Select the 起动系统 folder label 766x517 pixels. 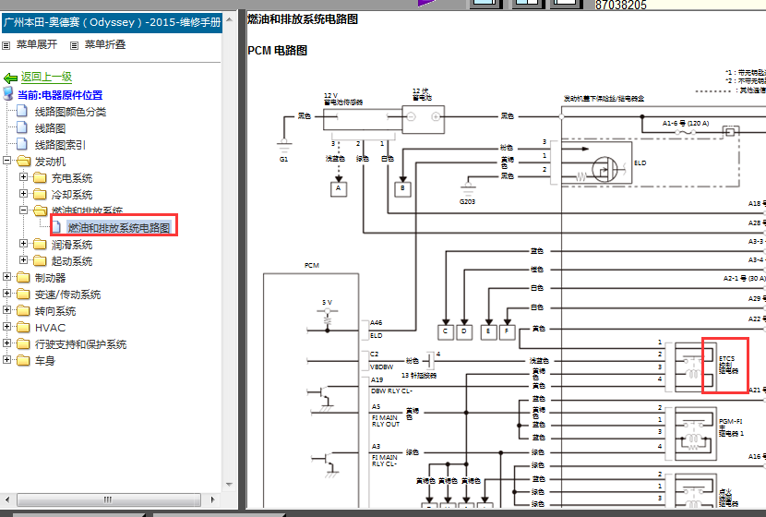pyautogui.click(x=72, y=261)
